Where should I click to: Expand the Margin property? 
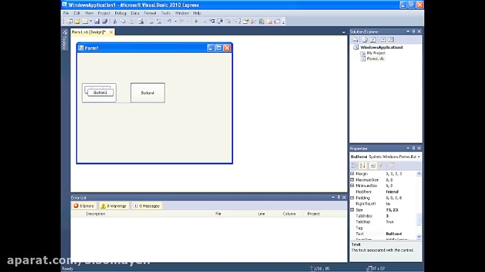click(x=352, y=174)
